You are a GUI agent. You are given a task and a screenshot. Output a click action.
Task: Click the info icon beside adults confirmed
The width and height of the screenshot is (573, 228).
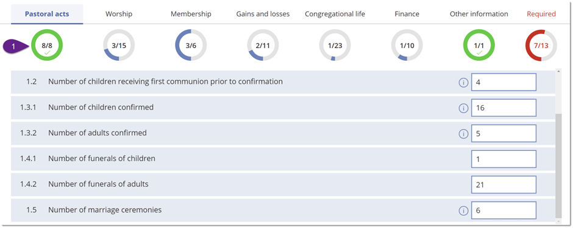pos(463,134)
